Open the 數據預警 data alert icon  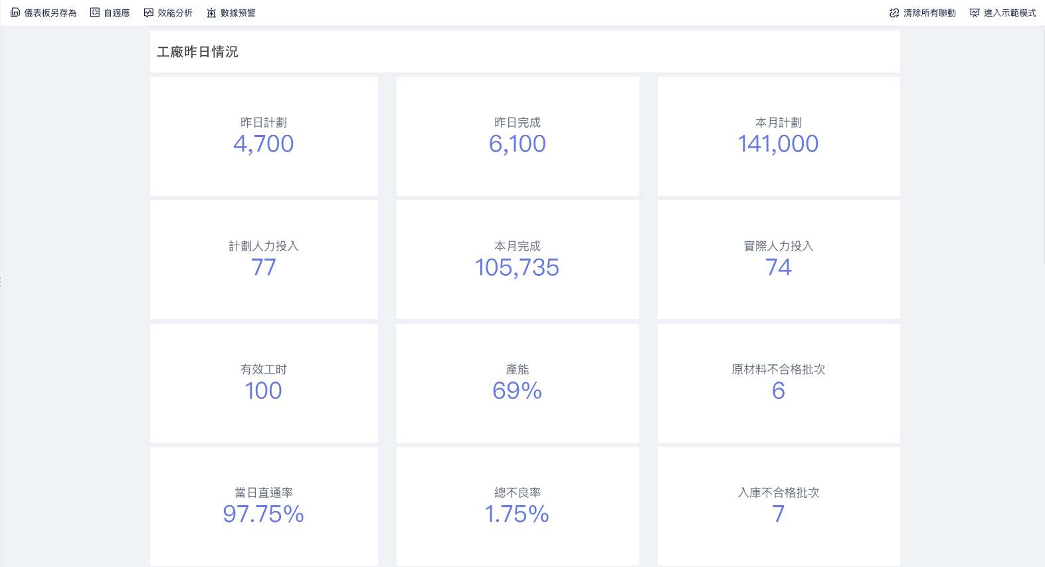point(211,13)
